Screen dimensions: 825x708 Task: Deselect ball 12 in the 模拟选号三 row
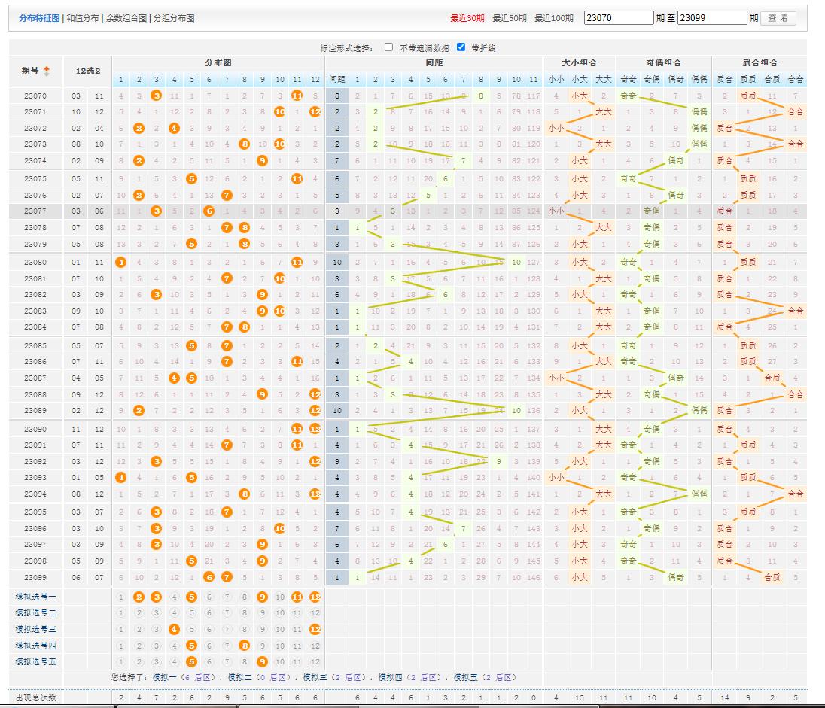point(315,629)
